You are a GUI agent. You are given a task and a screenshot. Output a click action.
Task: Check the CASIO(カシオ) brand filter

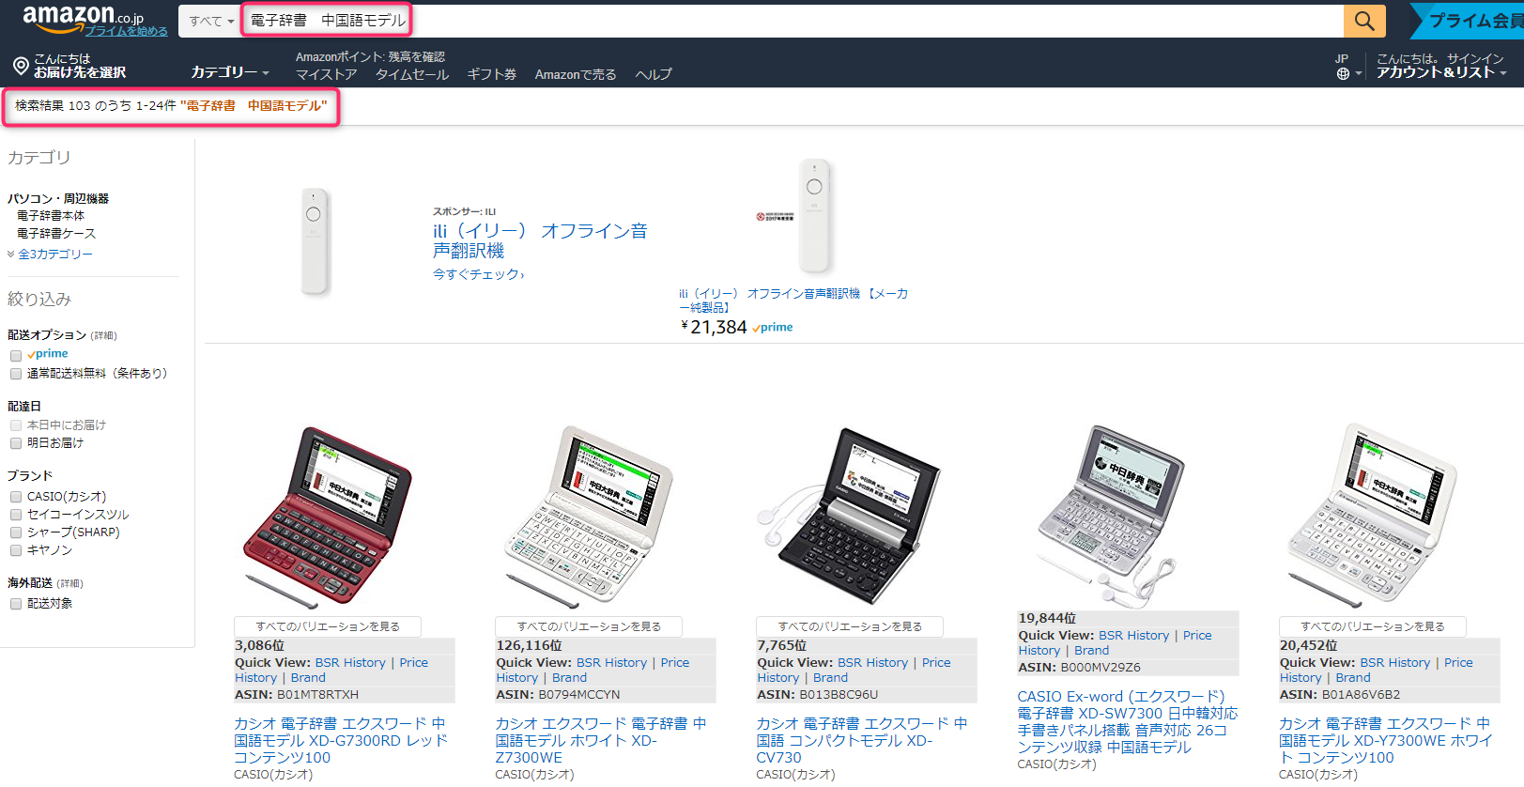click(x=16, y=497)
